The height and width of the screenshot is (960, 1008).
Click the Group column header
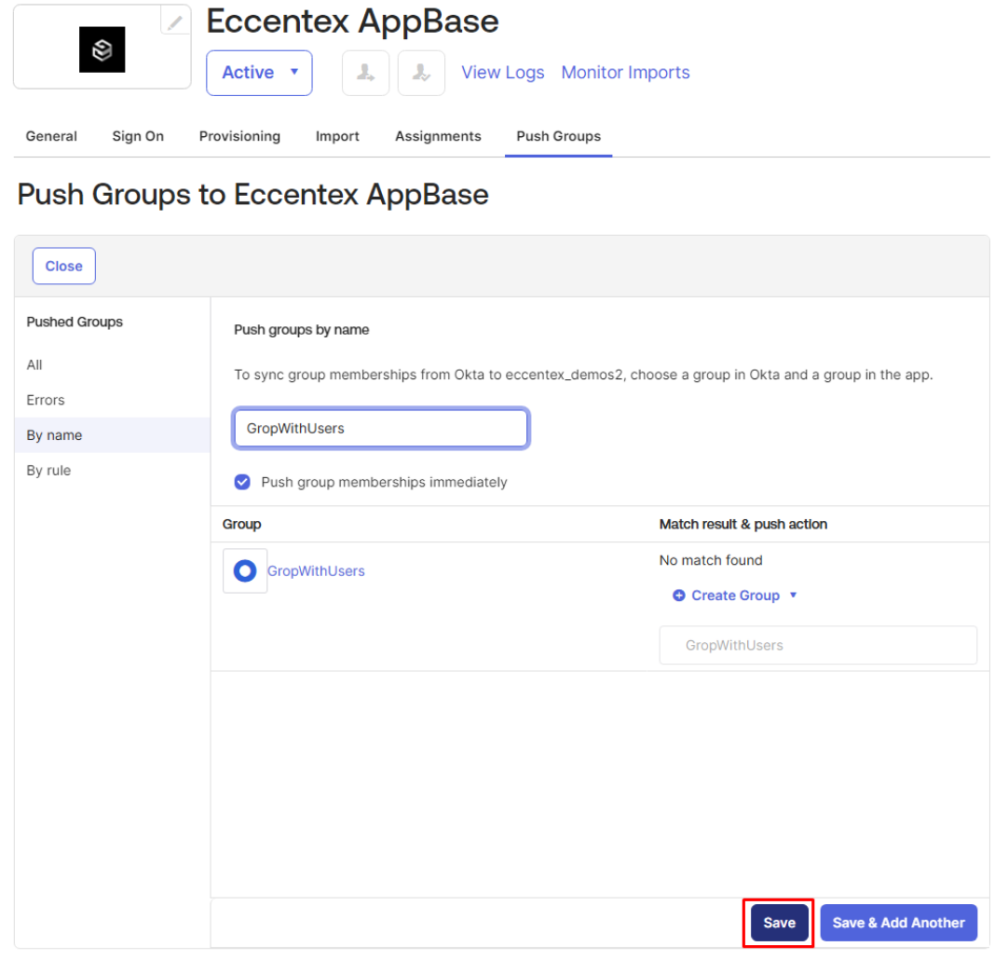click(241, 525)
